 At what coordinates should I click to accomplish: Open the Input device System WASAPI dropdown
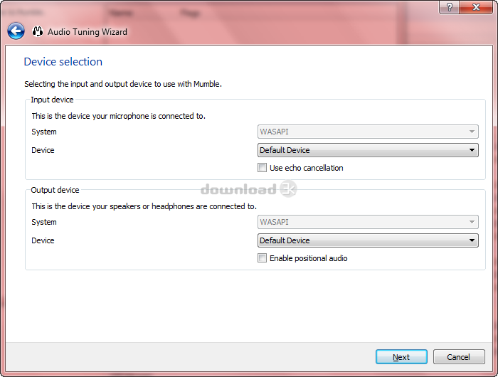[368, 132]
